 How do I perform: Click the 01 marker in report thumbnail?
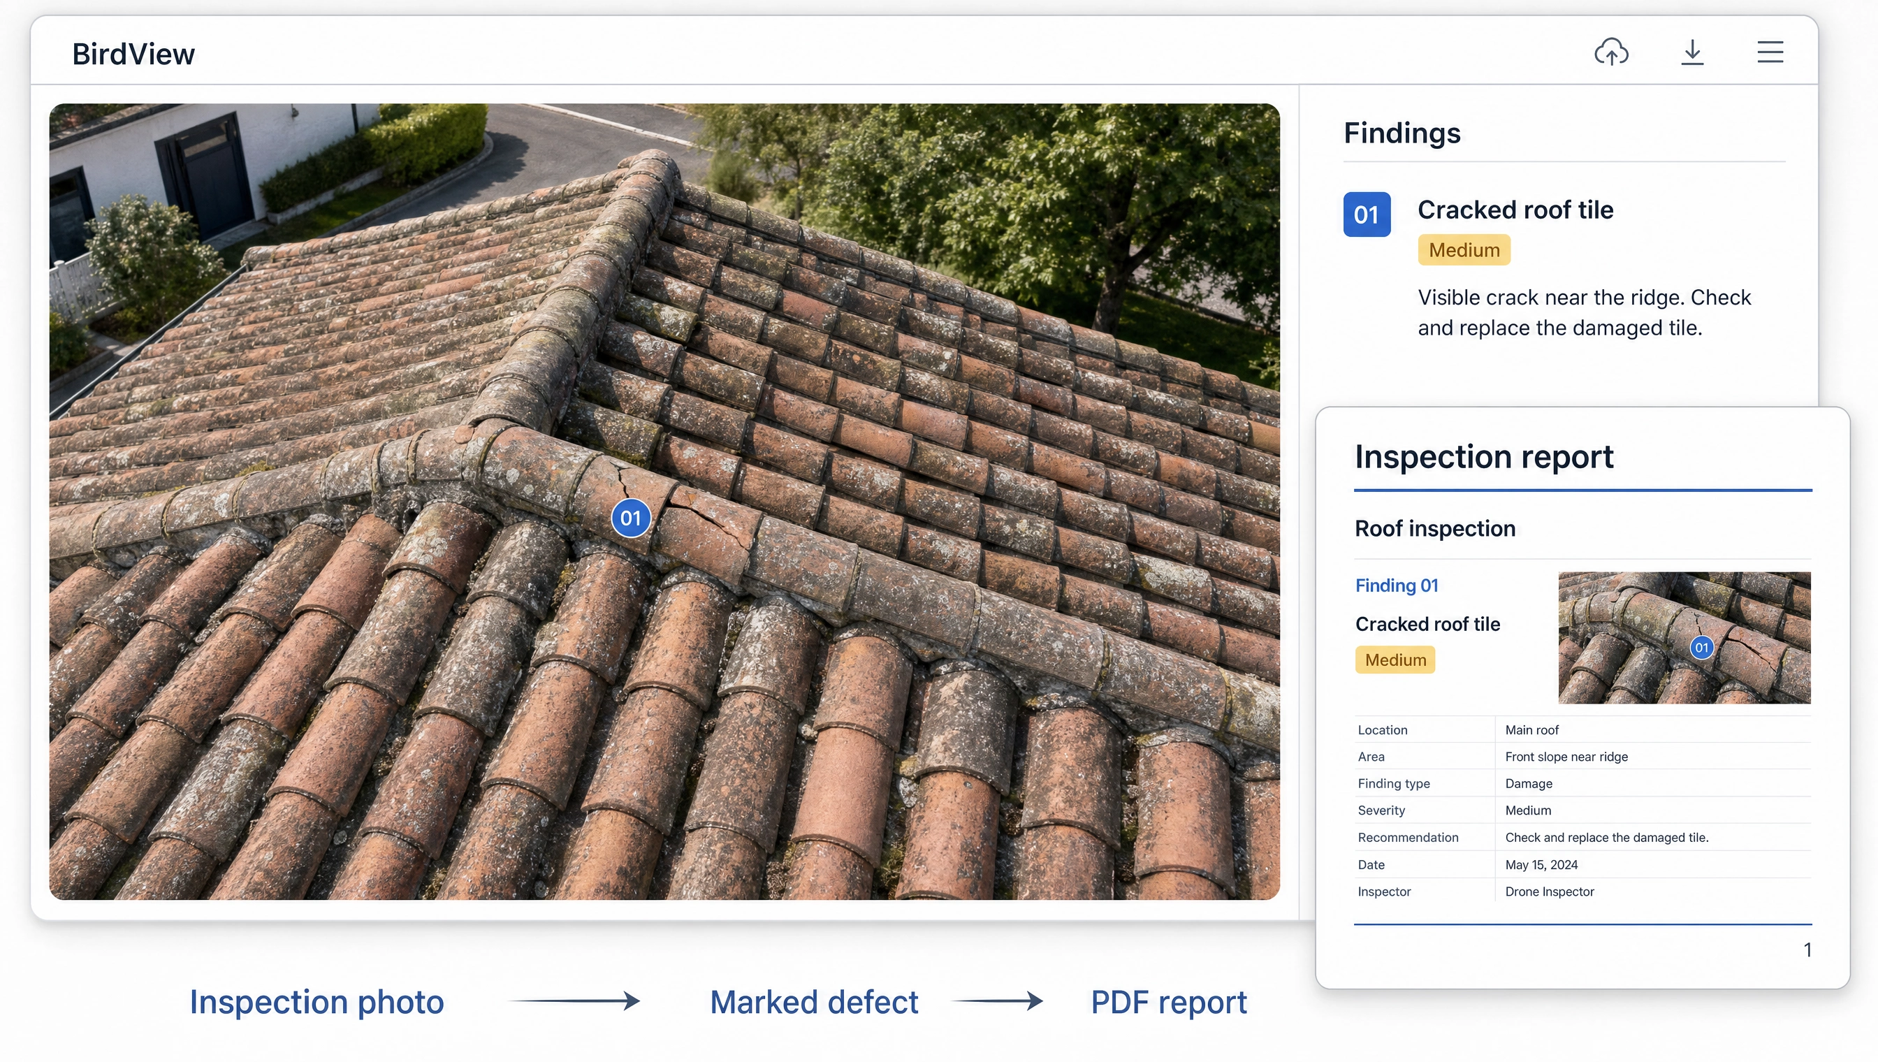[1701, 648]
